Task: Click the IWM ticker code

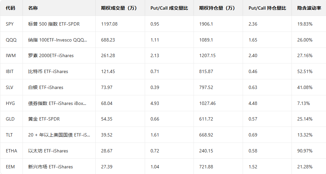Action: (x=11, y=55)
